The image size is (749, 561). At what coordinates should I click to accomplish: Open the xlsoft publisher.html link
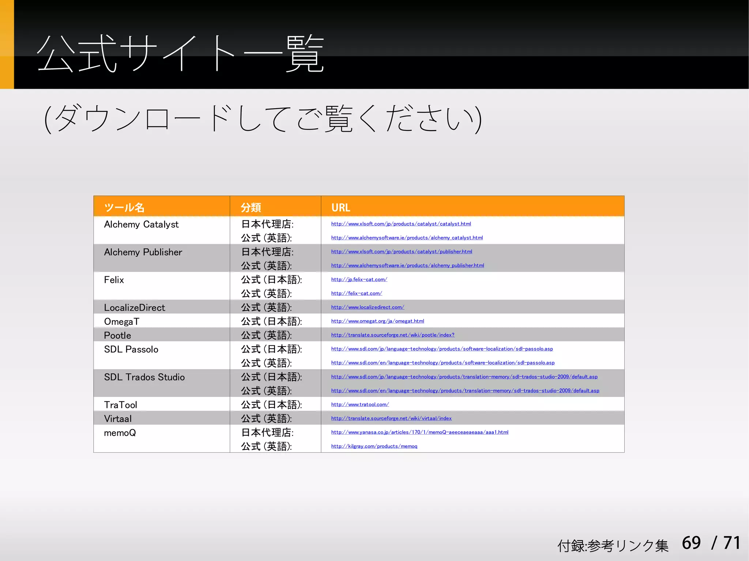coord(402,251)
